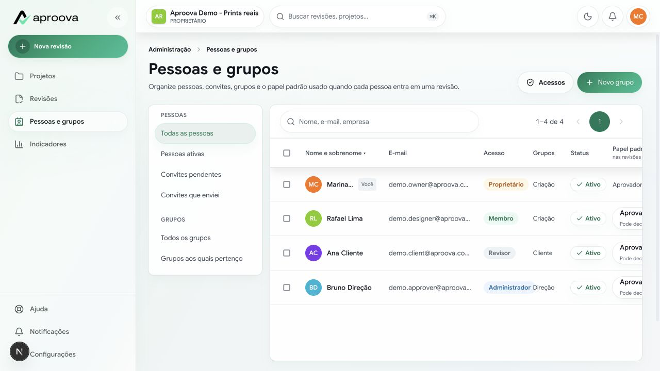Click the Novo grupo button

coord(609,82)
